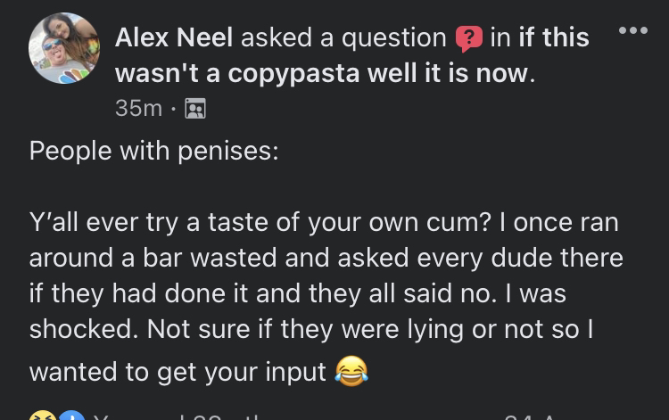Open Alex Neel's profile via name

174,37
